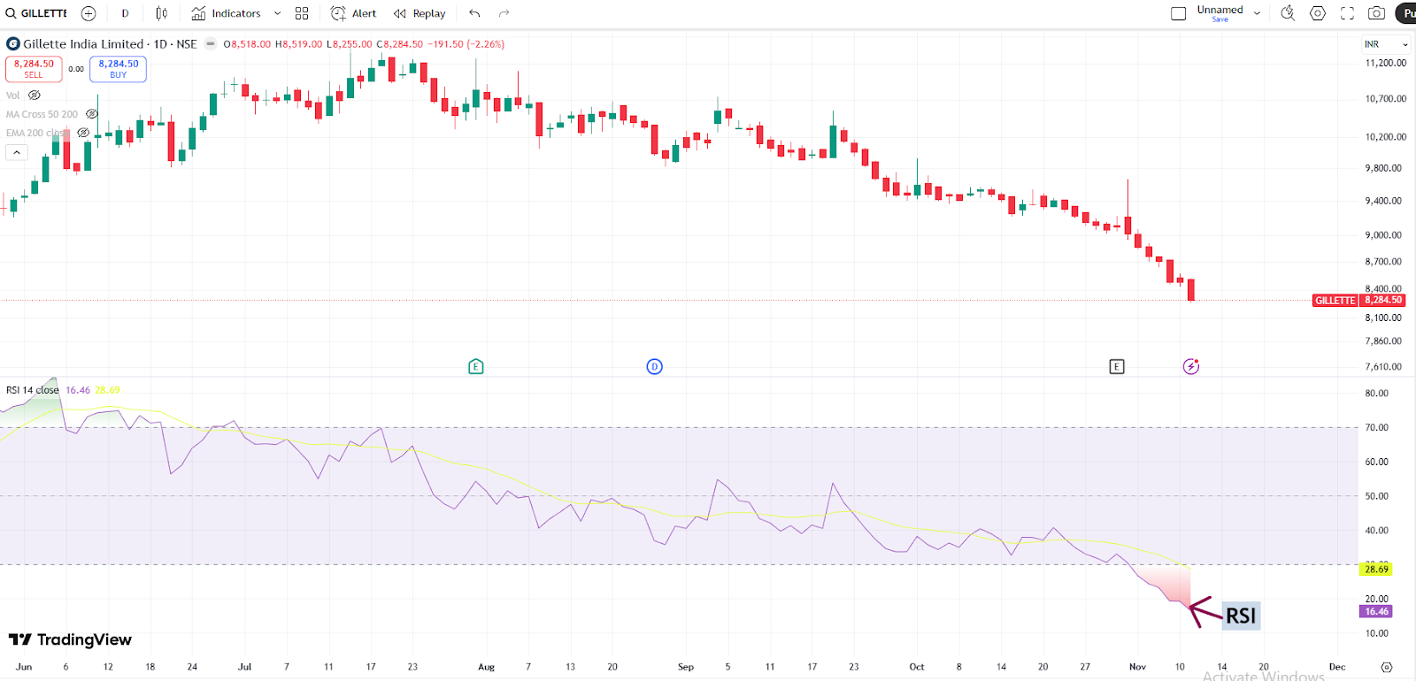This screenshot has height=681, width=1416.
Task: Start Bar Replay mode
Action: click(419, 13)
